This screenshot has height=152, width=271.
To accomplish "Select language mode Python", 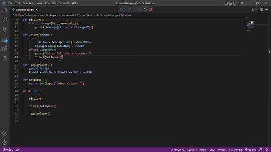I will click(222, 149).
